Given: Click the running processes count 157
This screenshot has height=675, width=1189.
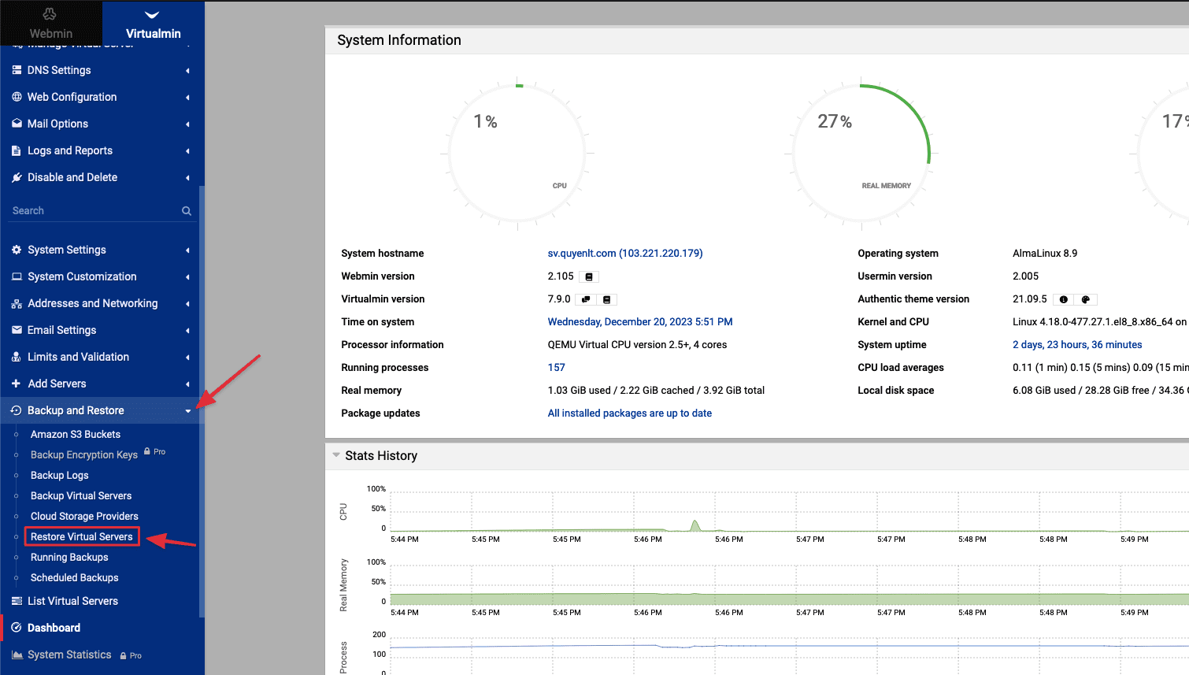Looking at the screenshot, I should click(556, 368).
